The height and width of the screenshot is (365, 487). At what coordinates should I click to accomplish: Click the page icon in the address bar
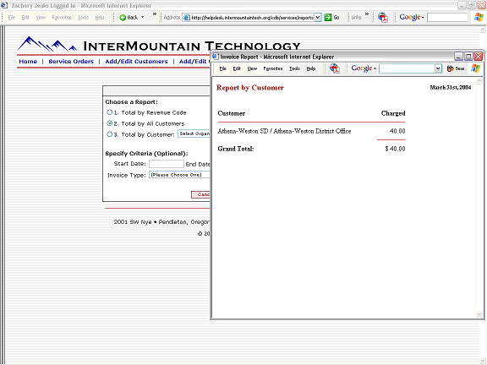click(187, 18)
